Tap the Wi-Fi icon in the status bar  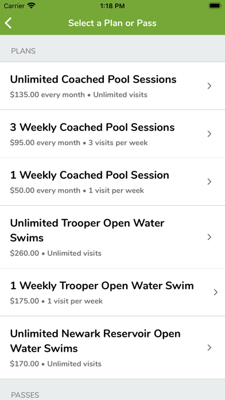click(32, 6)
